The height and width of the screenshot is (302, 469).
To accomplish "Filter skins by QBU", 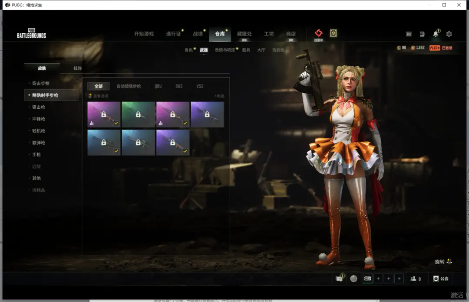I will click(x=158, y=86).
